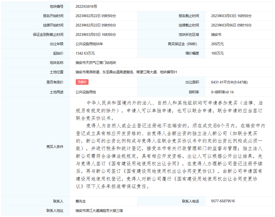Image resolution: width=275 pixels, height=217 pixels.
Task: Click the listing deadline 2023年03月06日 09时10分
Action: pyautogui.click(x=231, y=25)
